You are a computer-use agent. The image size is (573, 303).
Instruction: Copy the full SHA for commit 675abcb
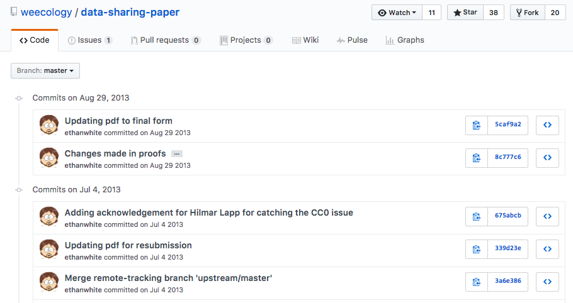[x=477, y=216]
